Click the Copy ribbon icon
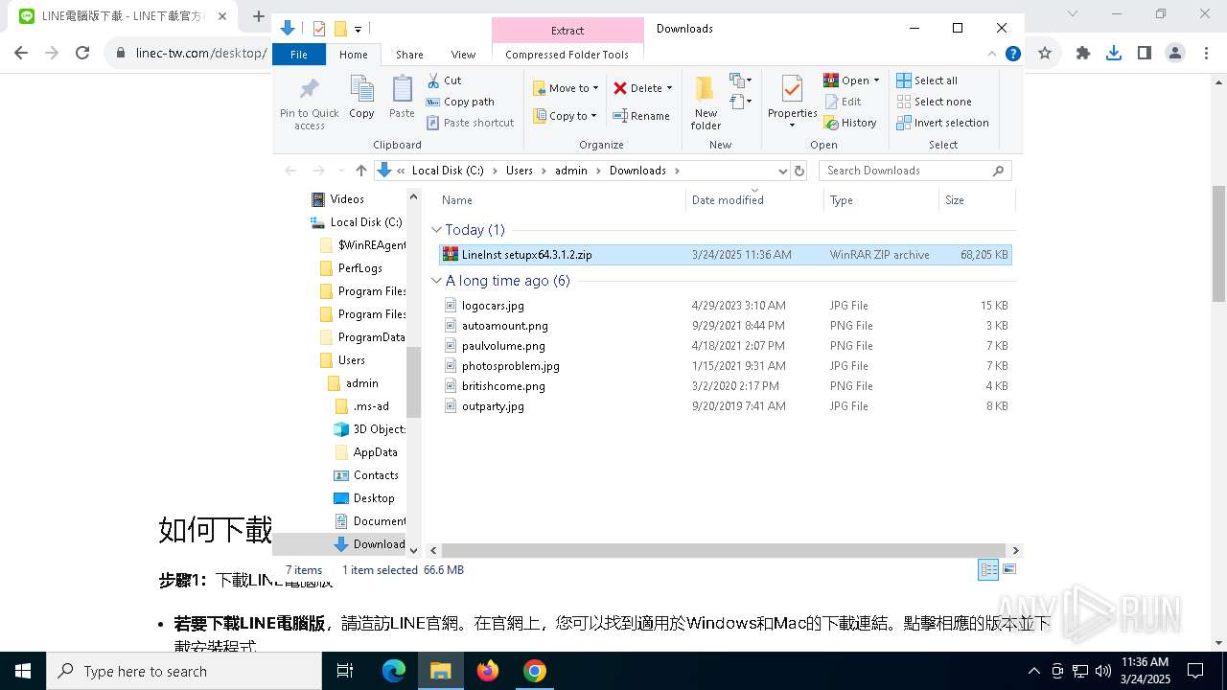This screenshot has width=1227, height=690. coord(361,98)
